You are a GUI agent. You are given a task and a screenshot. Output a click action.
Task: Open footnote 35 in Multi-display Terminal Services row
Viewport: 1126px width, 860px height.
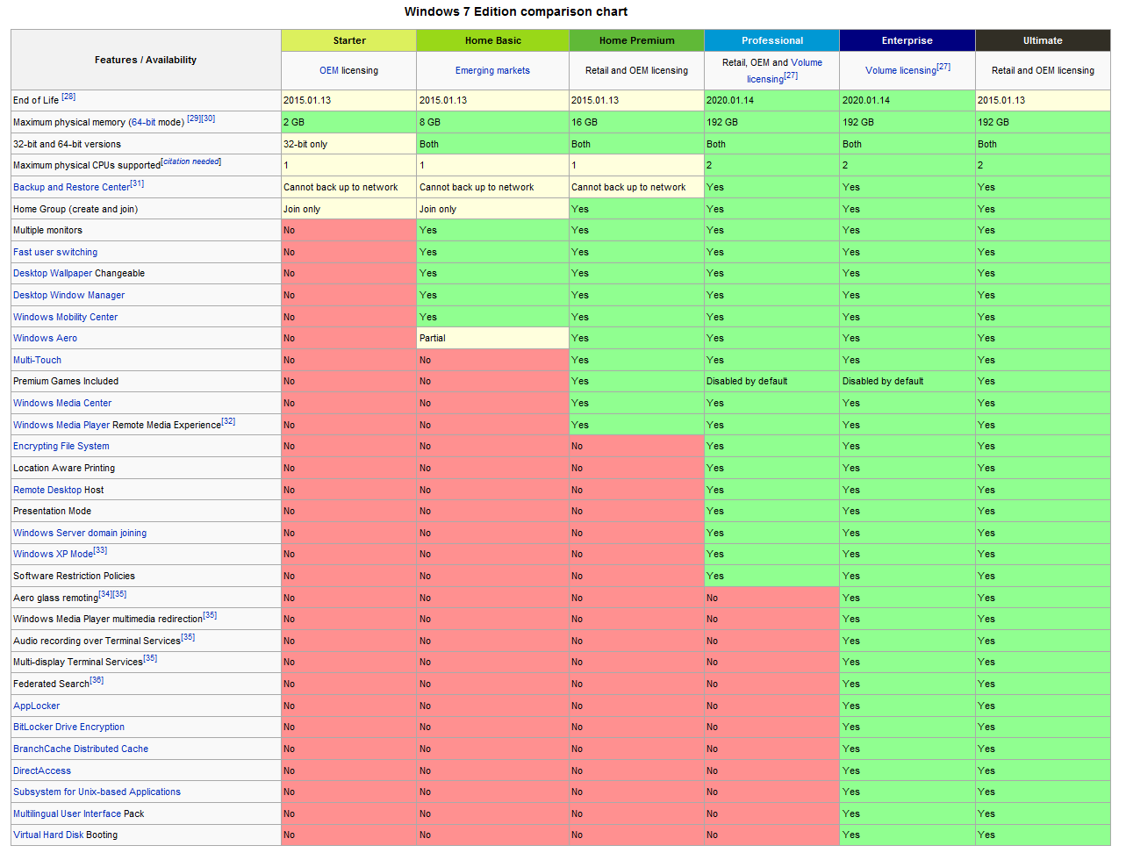tap(150, 658)
